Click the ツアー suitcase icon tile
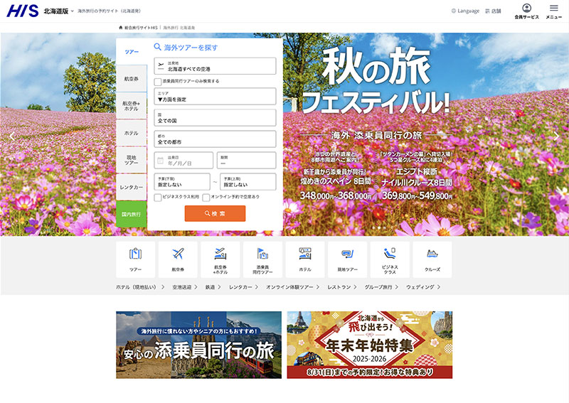 click(x=135, y=259)
